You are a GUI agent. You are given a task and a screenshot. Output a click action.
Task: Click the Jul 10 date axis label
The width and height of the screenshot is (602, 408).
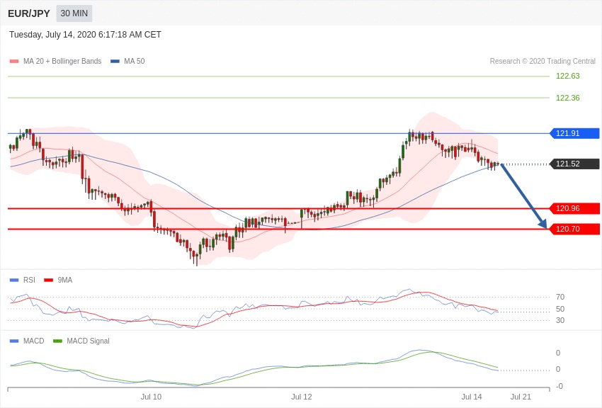pos(151,397)
